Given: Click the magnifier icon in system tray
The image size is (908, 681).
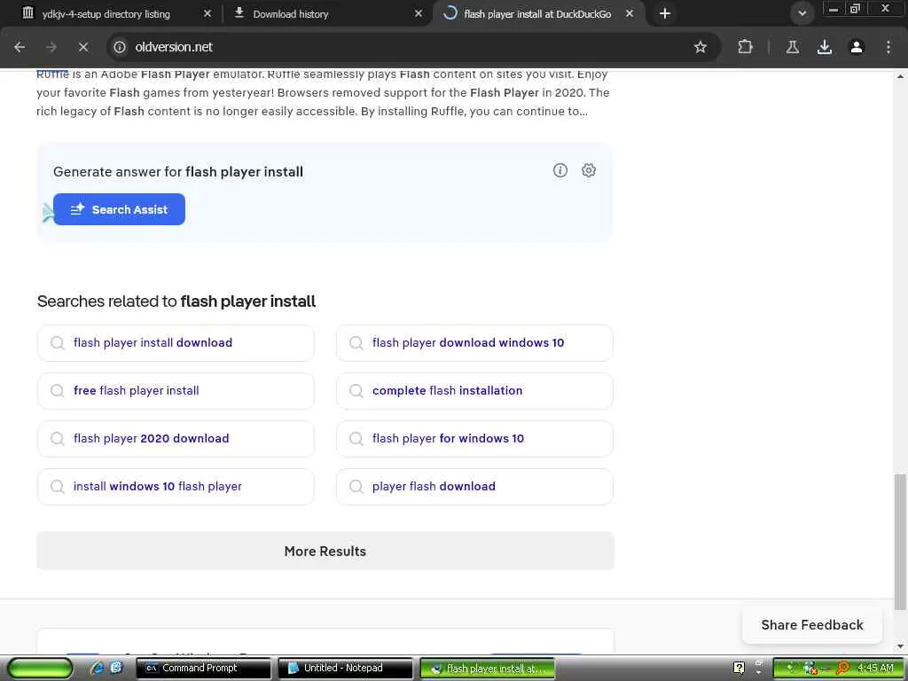Looking at the screenshot, I should point(842,669).
